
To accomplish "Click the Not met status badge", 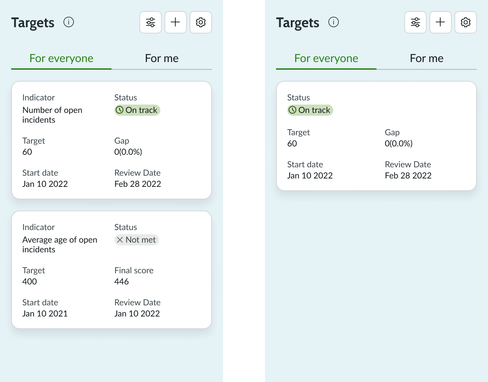I will (136, 240).
